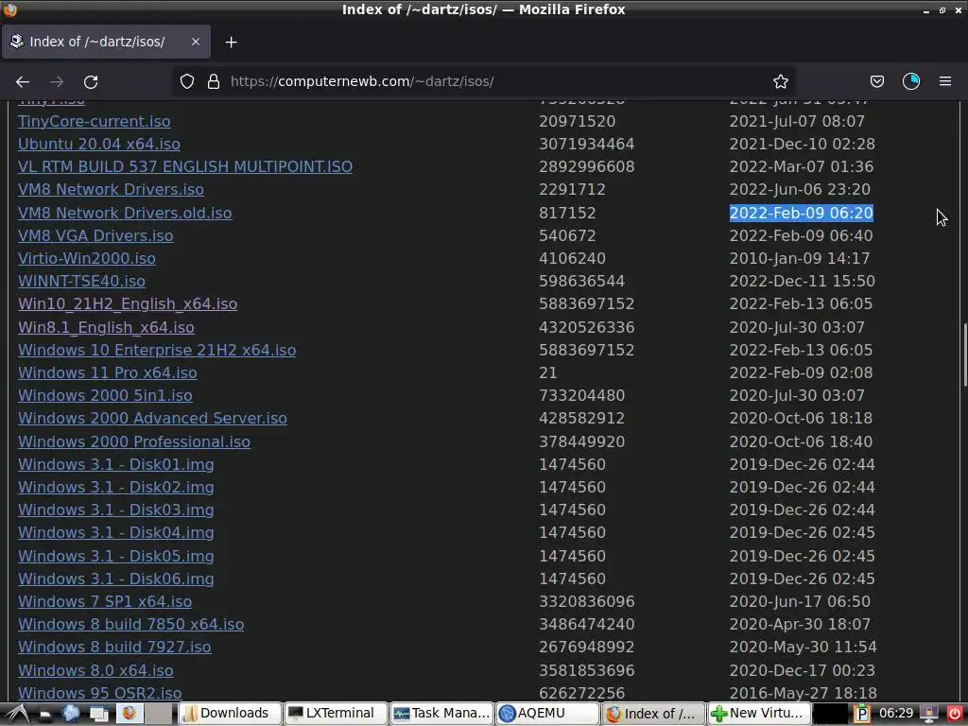Download TinyCore-current.iso
The height and width of the screenshot is (726, 968).
[x=94, y=121]
